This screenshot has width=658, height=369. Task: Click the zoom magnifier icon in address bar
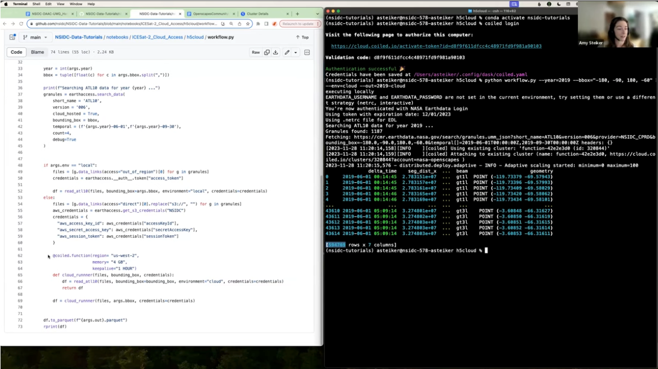coord(231,24)
